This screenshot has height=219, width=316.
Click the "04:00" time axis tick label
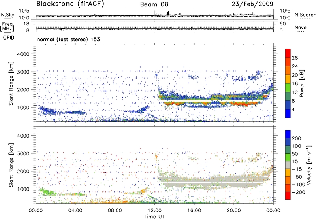(75, 211)
